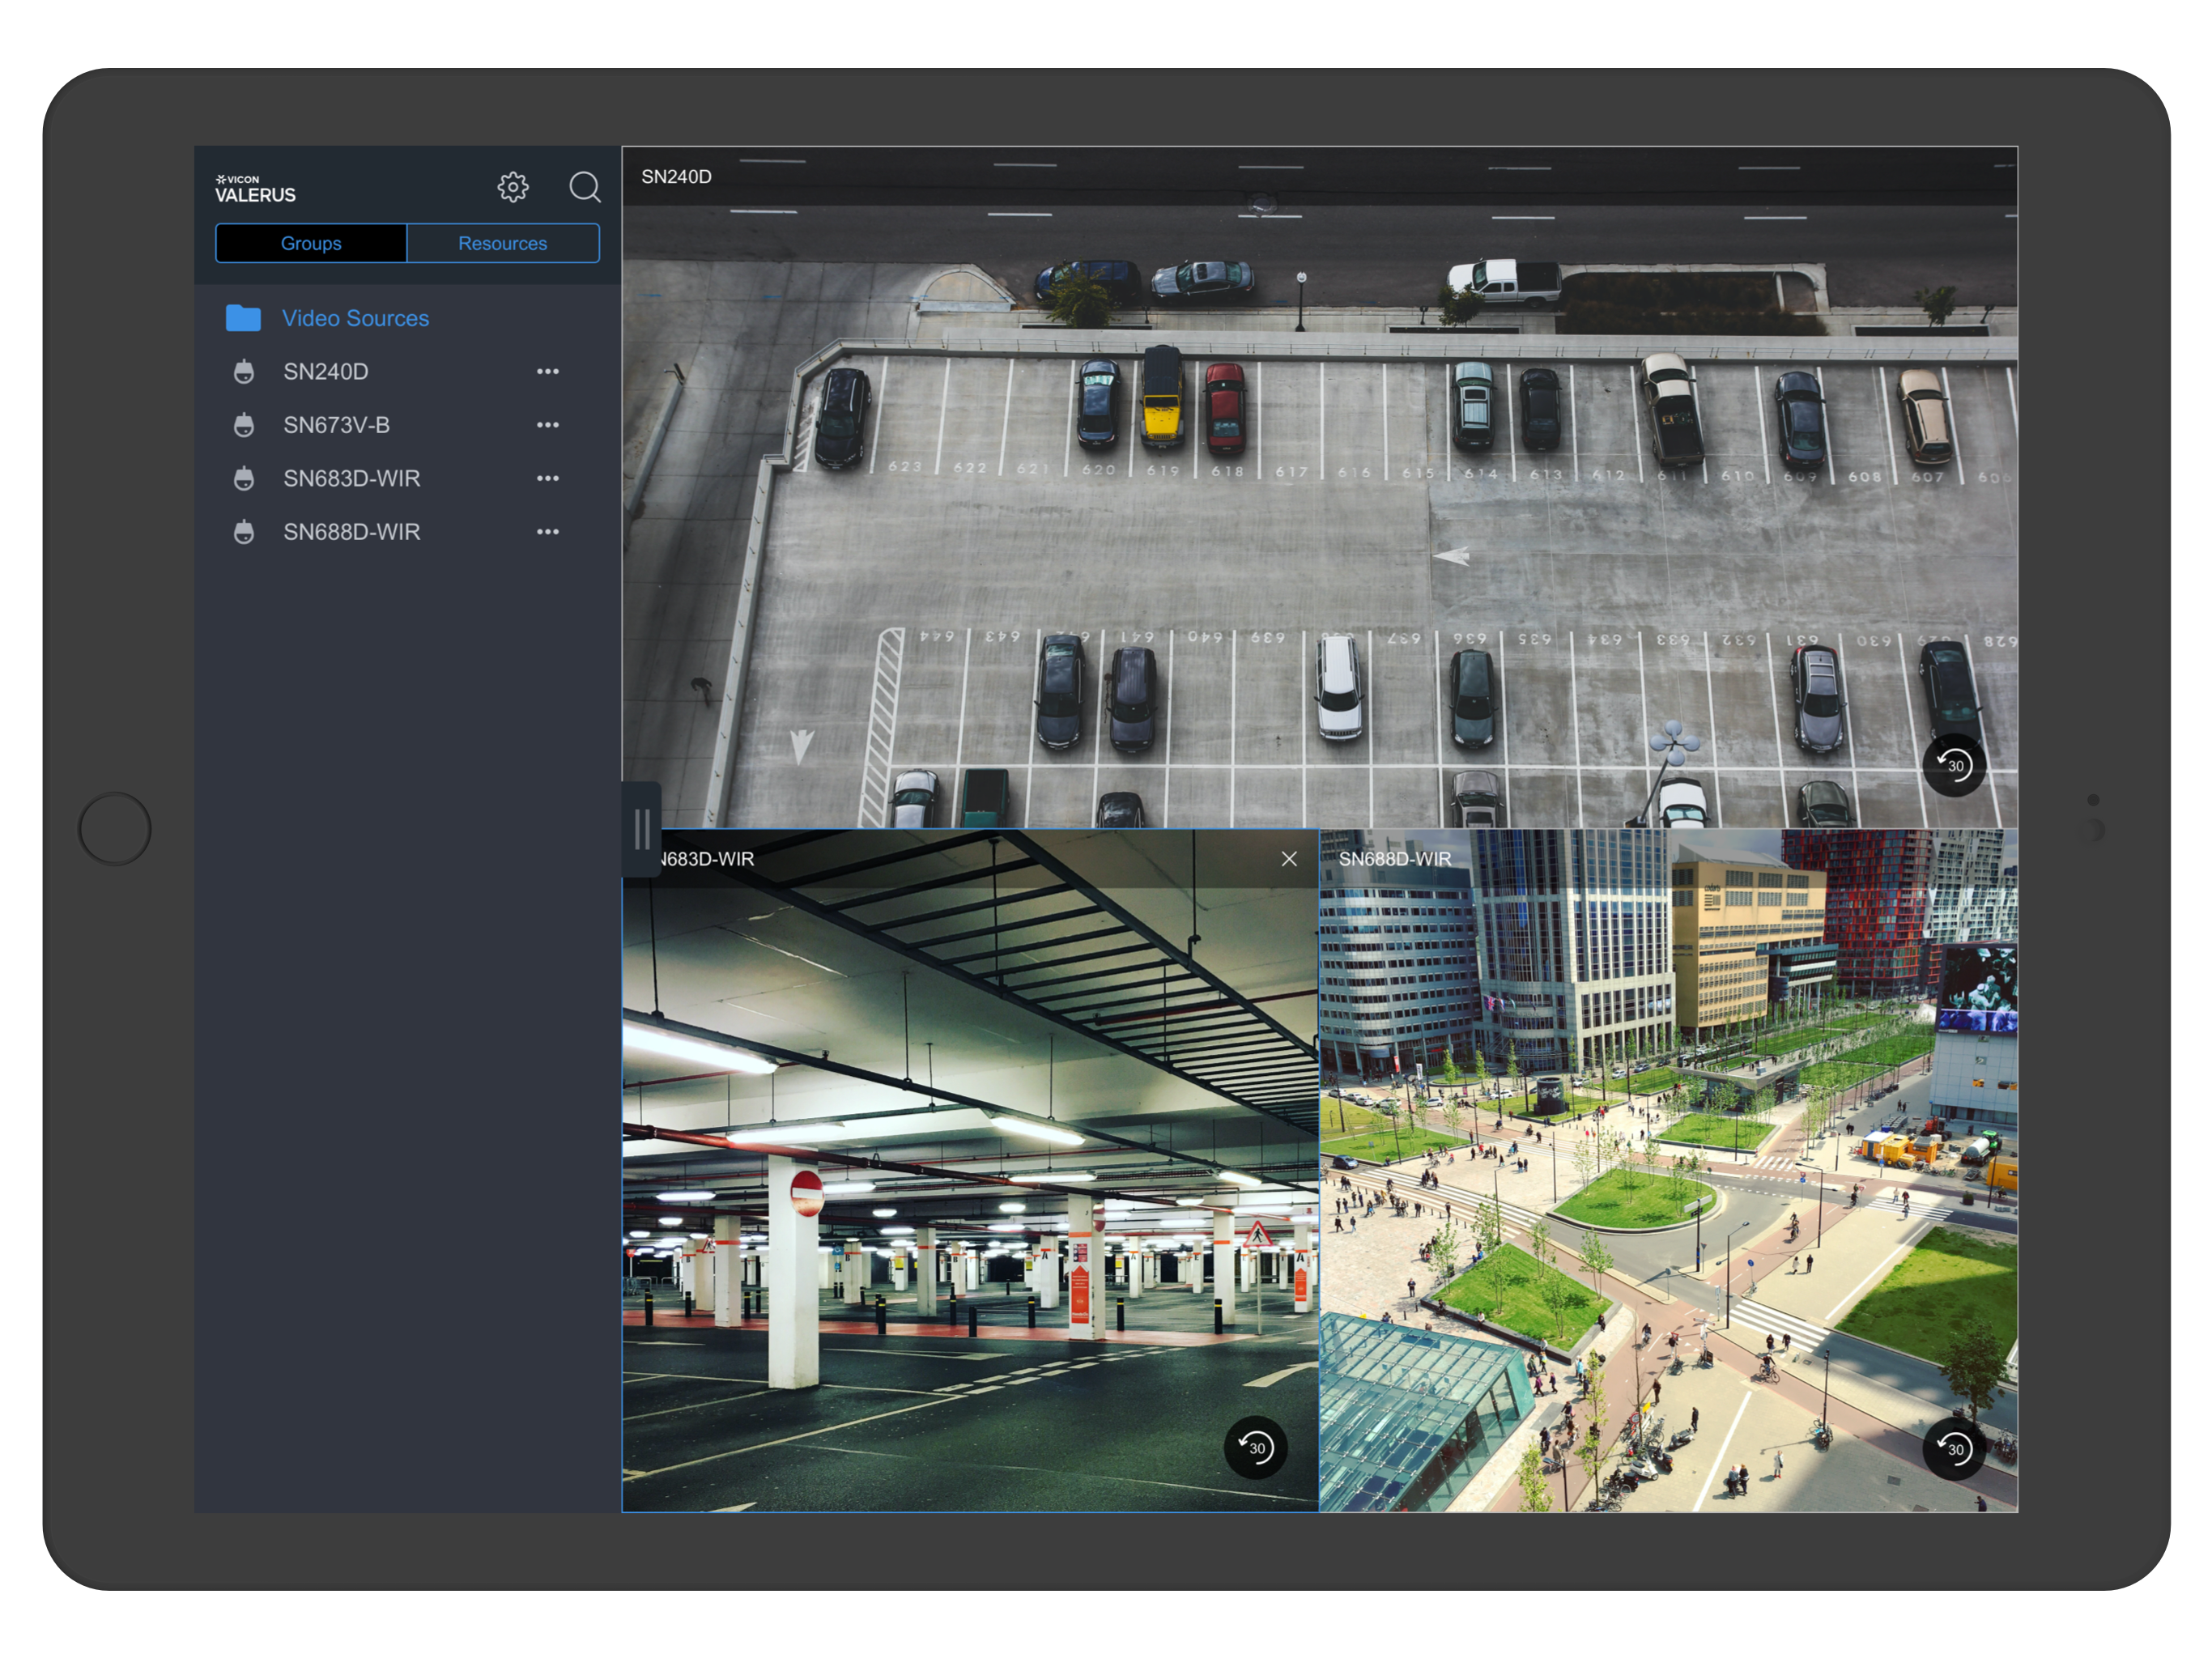Open the Video Sources folder icon
This screenshot has width=2212, height=1658.
pyautogui.click(x=243, y=318)
